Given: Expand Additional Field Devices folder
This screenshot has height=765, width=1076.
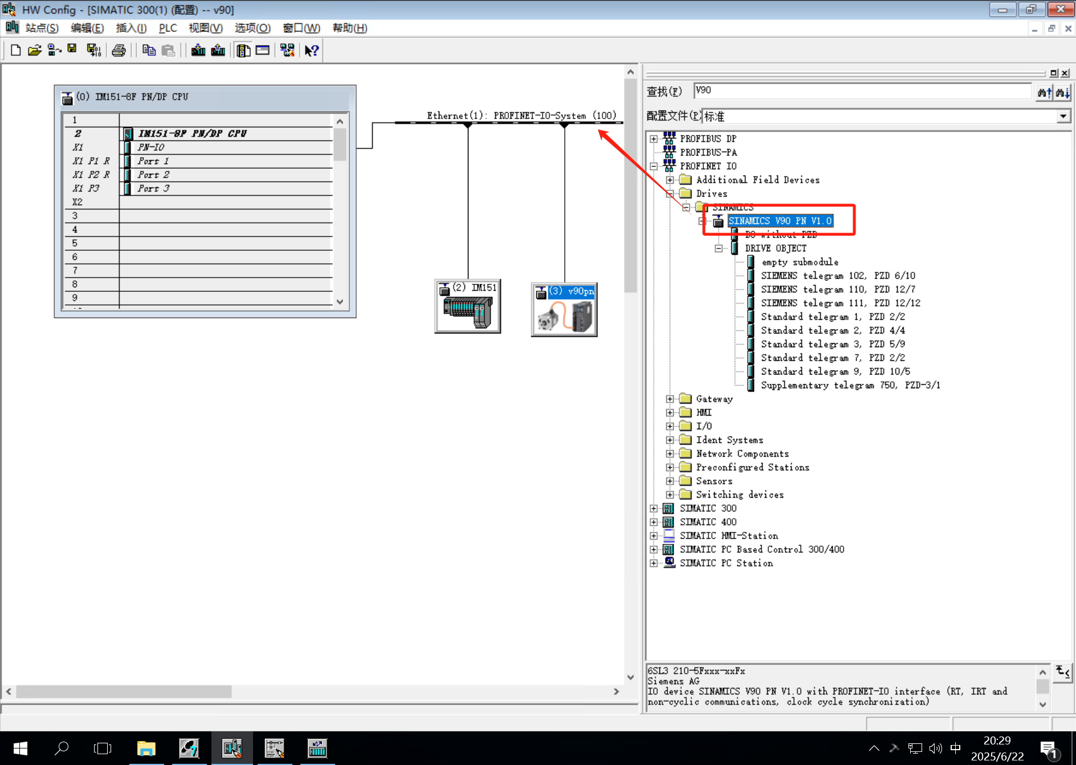Looking at the screenshot, I should coord(670,180).
